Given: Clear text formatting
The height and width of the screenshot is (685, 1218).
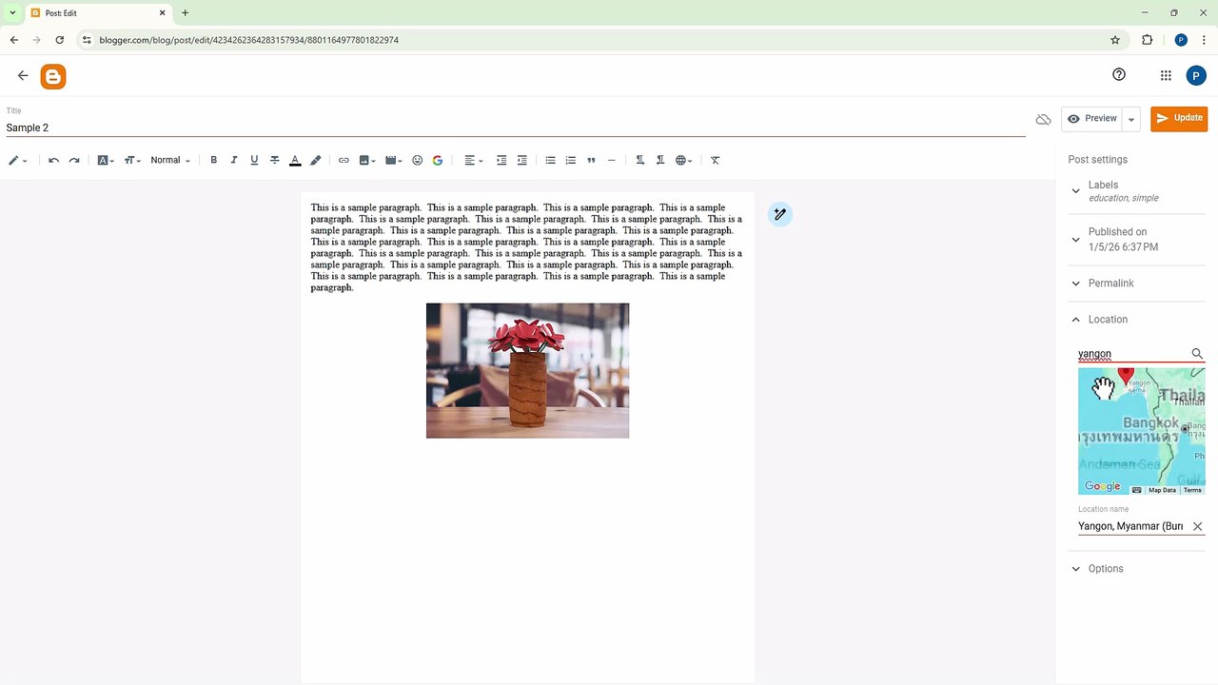Looking at the screenshot, I should click(x=716, y=161).
